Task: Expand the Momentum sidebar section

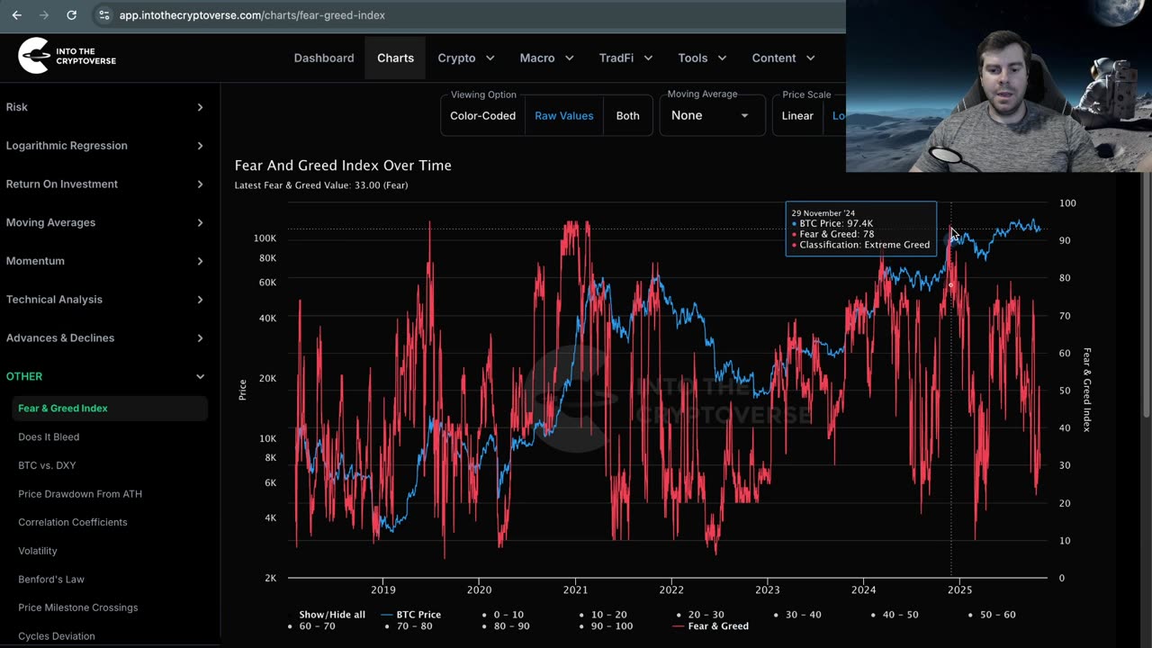Action: (105, 261)
